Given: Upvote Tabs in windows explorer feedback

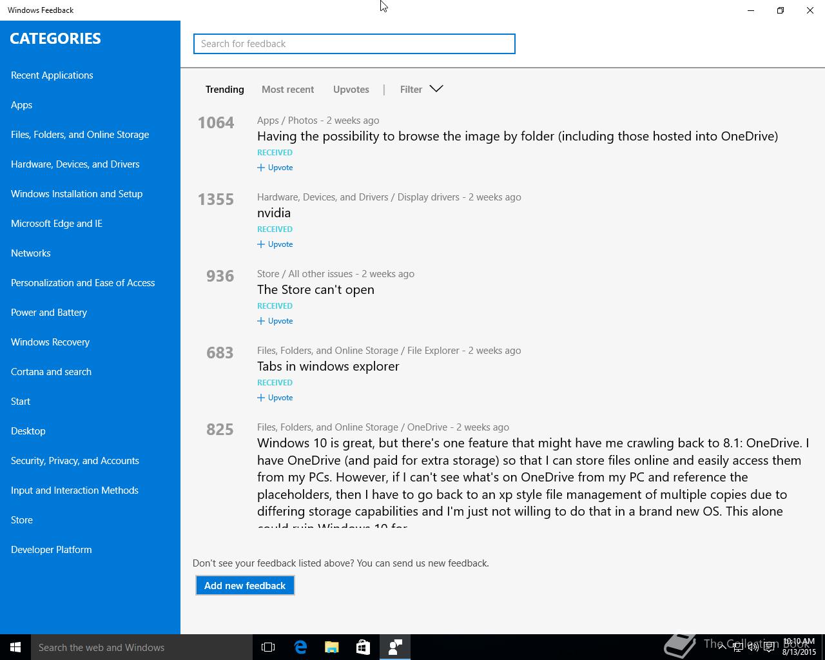Looking at the screenshot, I should (275, 398).
